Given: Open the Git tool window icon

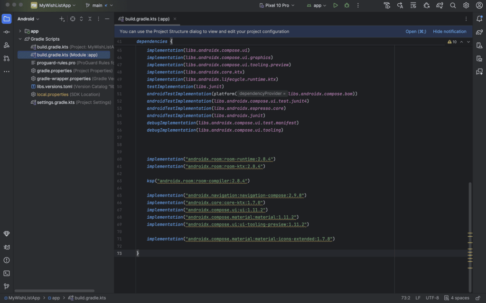Looking at the screenshot, I should 7,286.
